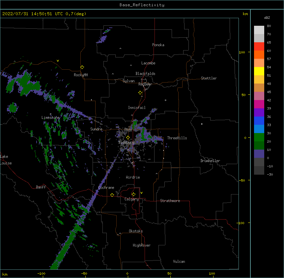
Task: Select the Drumheller town label
Action: coord(210,161)
